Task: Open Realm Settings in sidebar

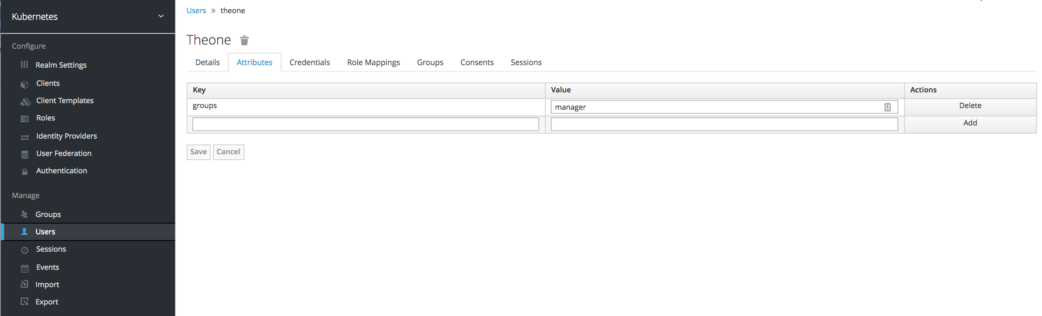Action: pyautogui.click(x=61, y=65)
